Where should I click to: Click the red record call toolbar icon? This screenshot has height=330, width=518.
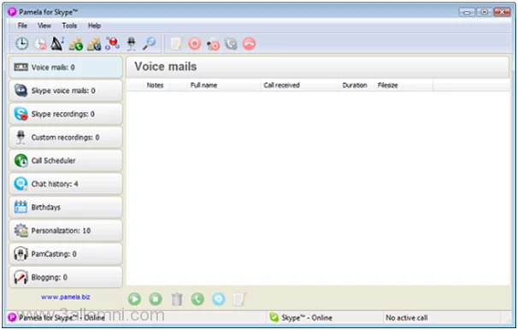195,44
